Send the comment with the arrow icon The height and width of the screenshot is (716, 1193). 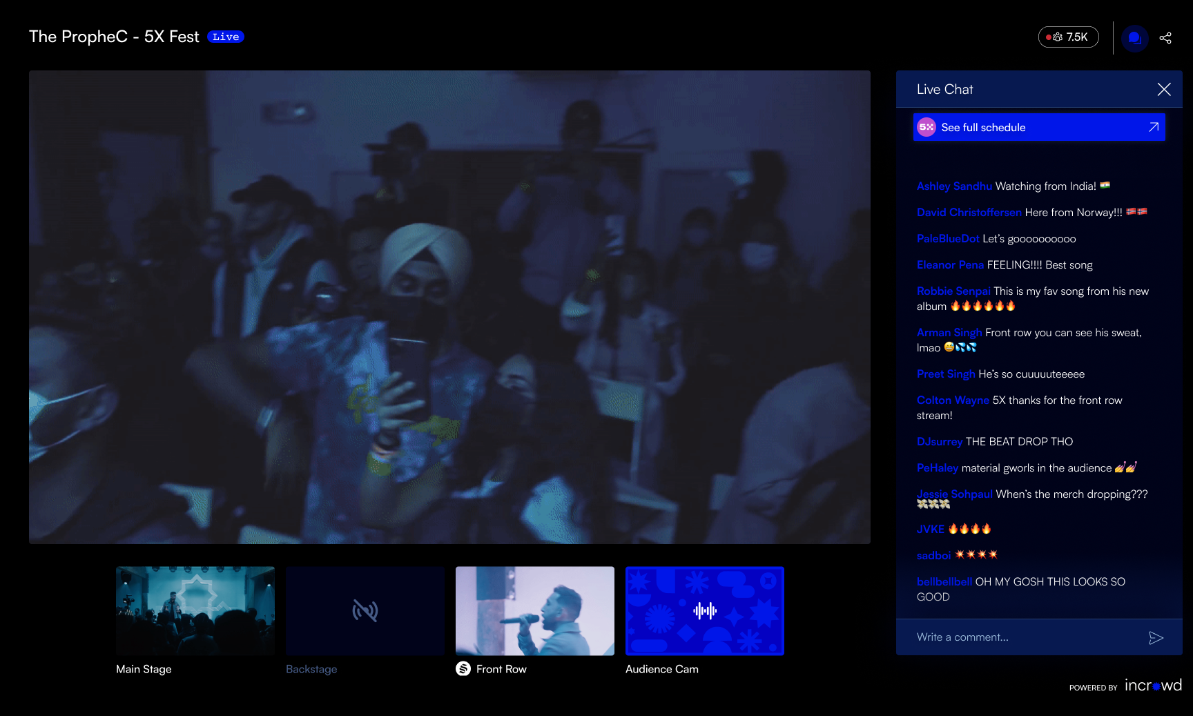click(1156, 638)
